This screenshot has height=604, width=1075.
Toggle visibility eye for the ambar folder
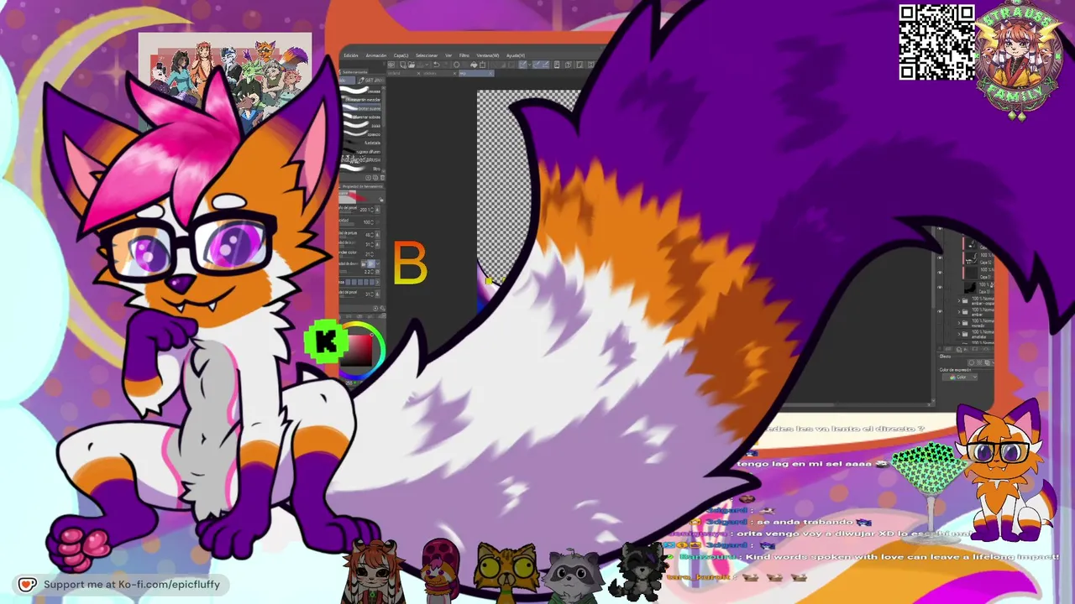coord(939,311)
